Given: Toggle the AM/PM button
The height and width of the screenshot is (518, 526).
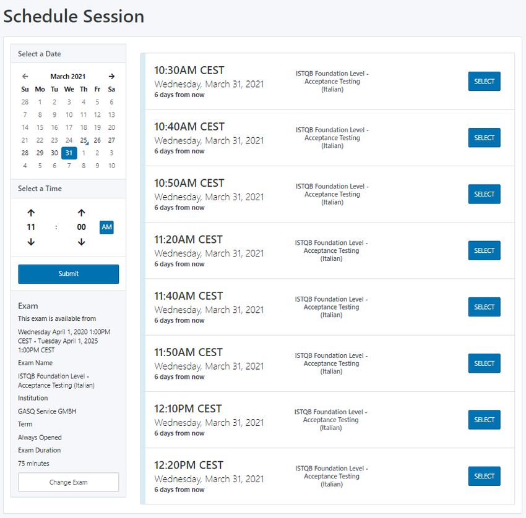Looking at the screenshot, I should [x=106, y=227].
